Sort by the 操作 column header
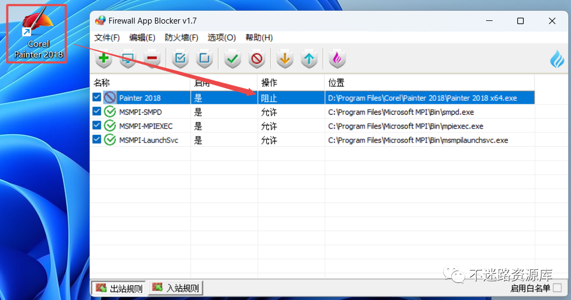 (x=291, y=83)
